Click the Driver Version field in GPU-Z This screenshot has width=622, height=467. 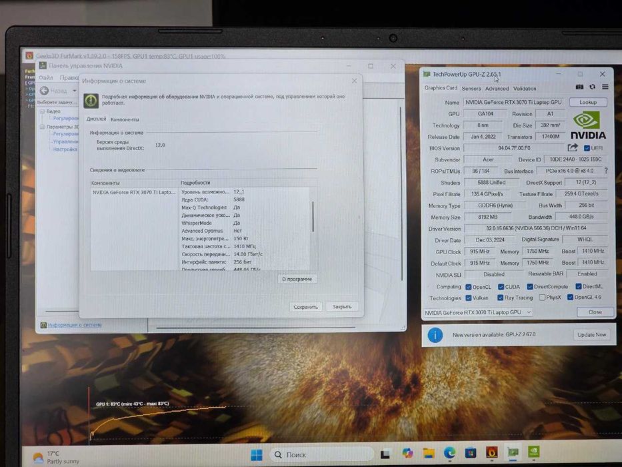pyautogui.click(x=536, y=228)
